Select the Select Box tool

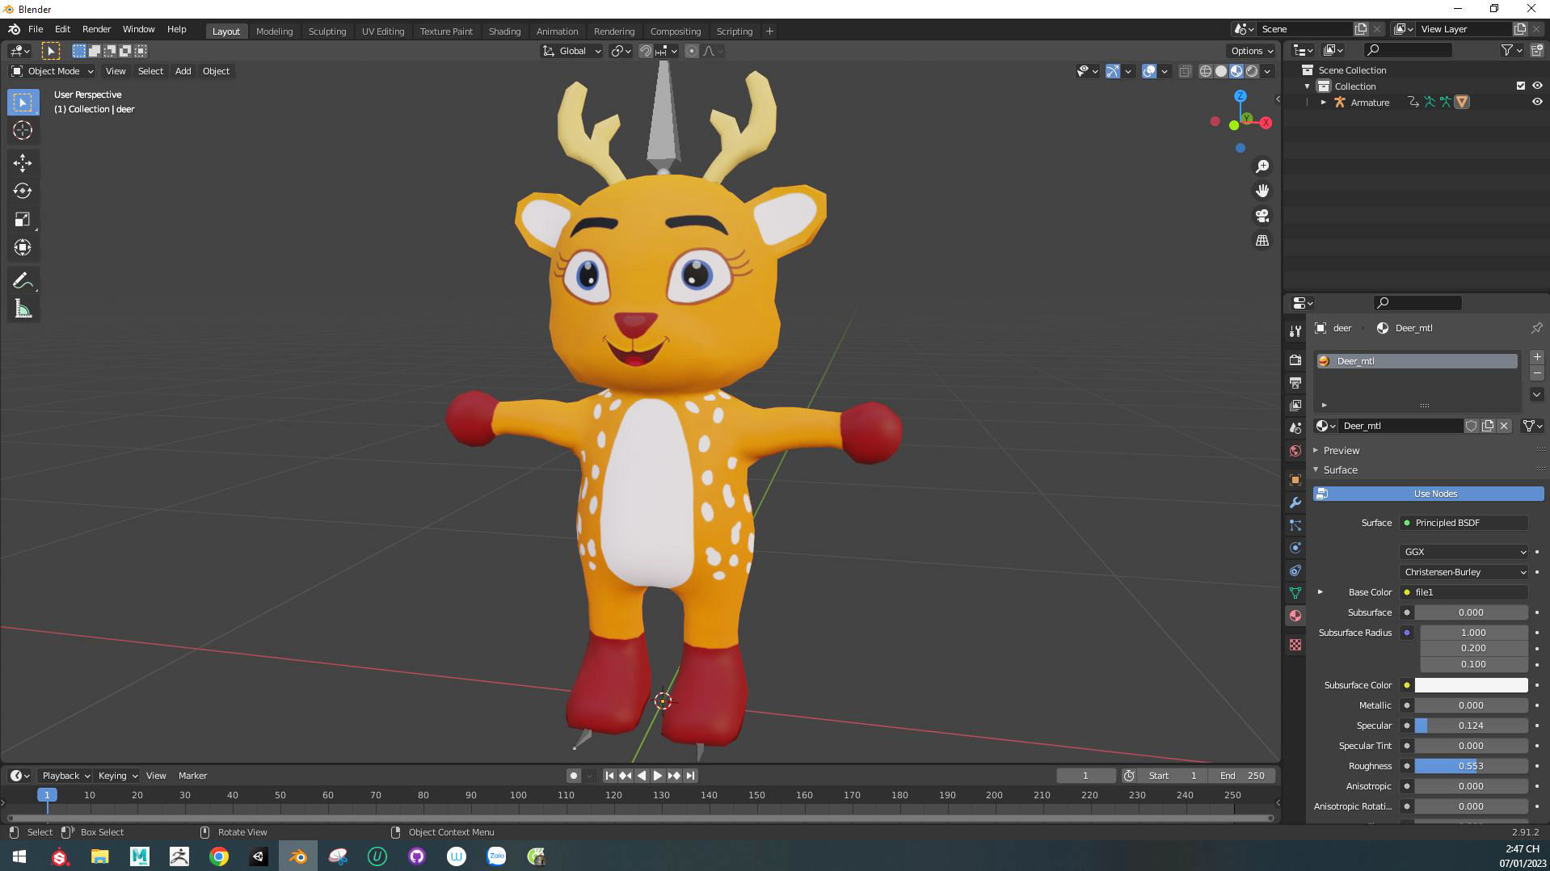pos(23,103)
